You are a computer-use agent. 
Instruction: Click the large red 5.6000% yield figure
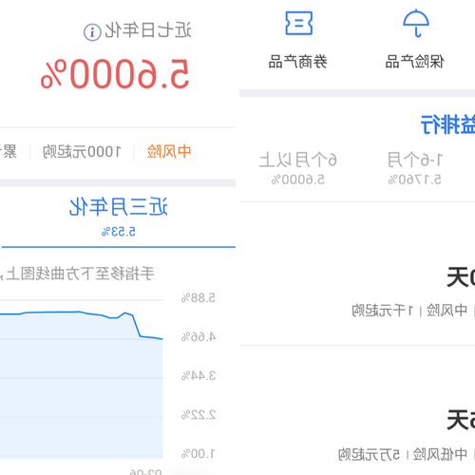(x=115, y=74)
